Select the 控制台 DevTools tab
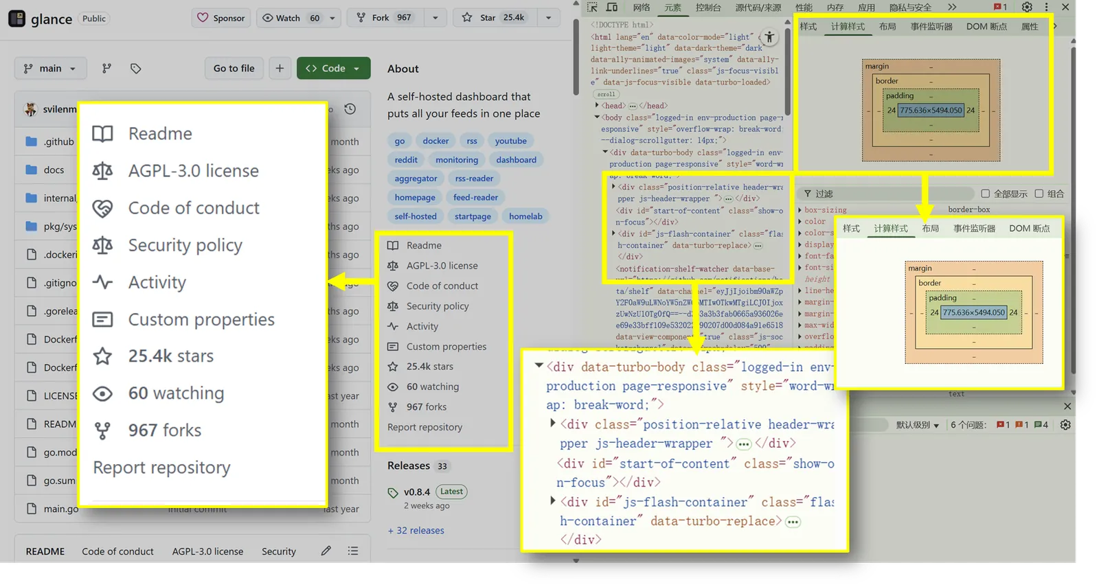 708,8
